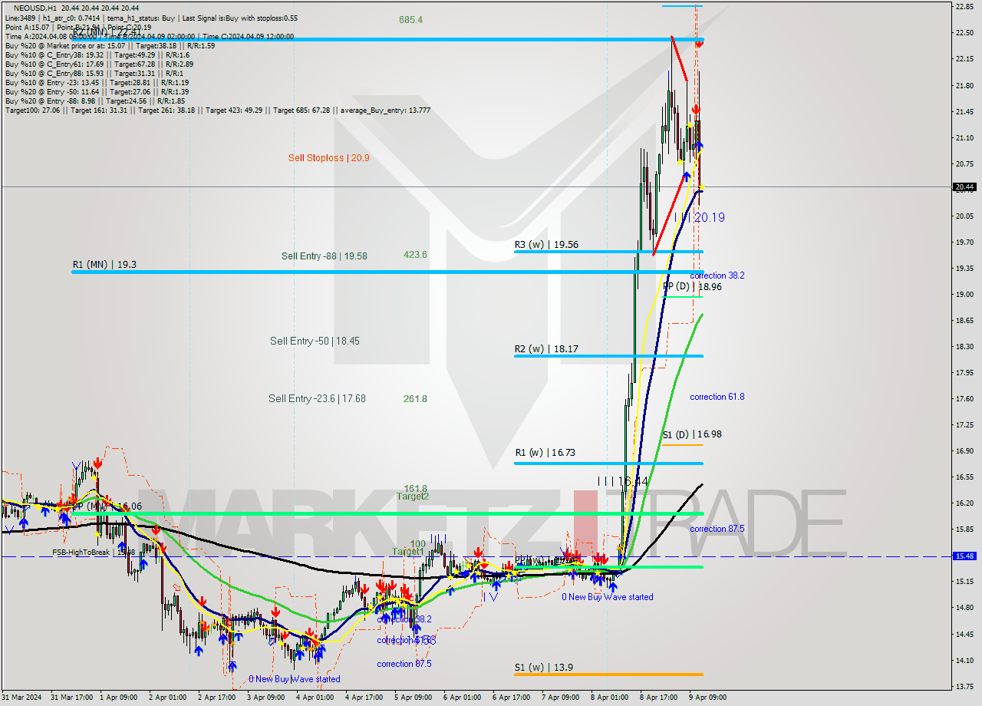Select the 'Buy %10 @ Entry -23: 13.45' line
Viewport: 982px width, 706px height.
pos(97,82)
